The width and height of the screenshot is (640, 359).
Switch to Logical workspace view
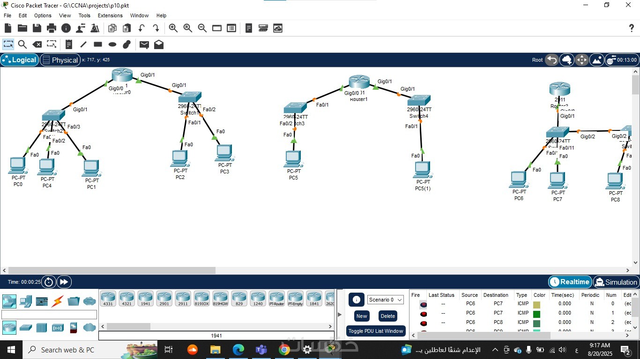[19, 60]
